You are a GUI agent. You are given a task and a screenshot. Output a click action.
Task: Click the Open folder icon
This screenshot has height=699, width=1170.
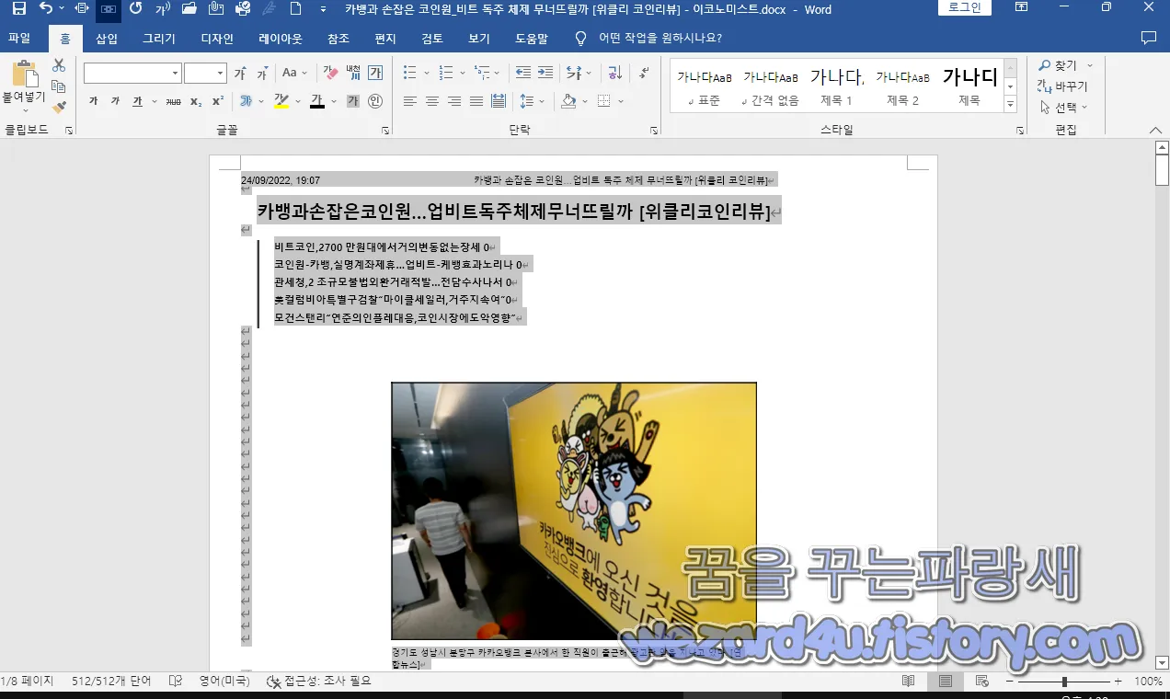tap(189, 9)
